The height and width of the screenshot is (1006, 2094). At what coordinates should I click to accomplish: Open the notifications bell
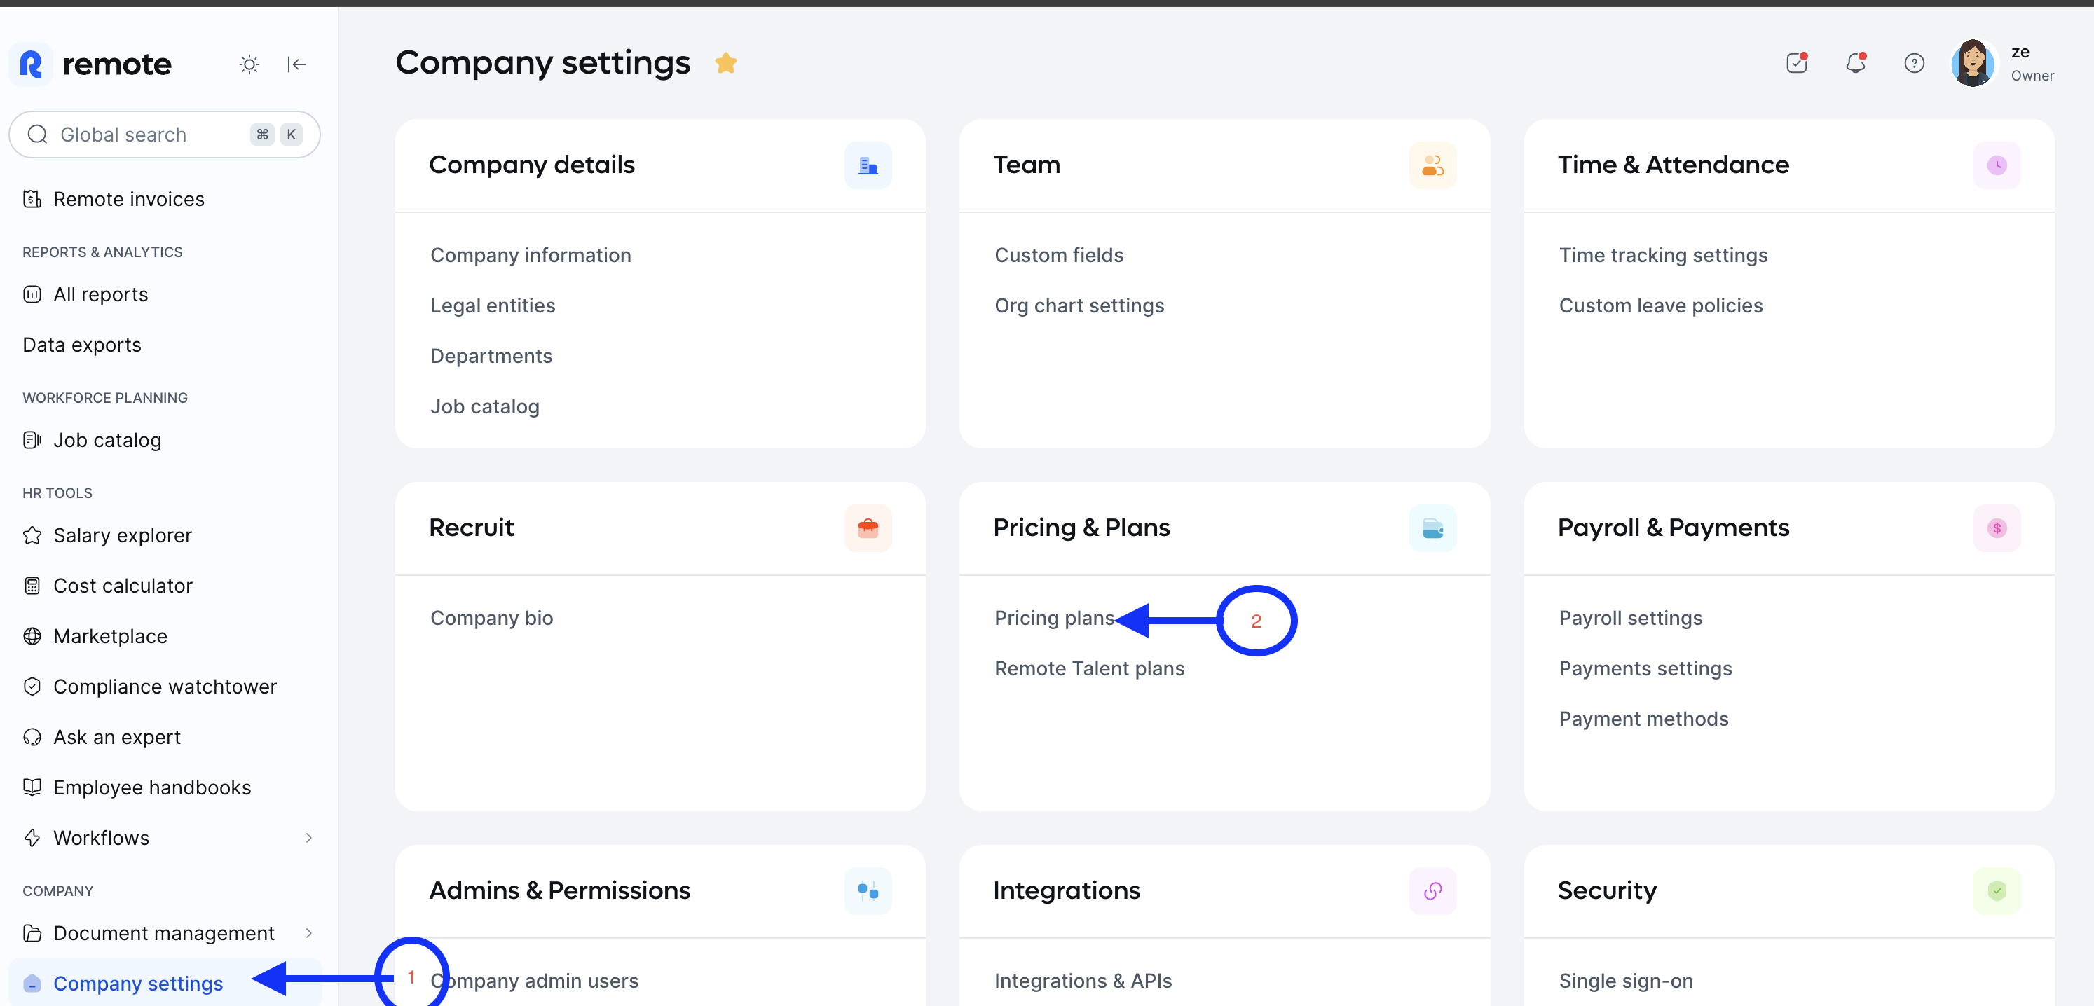point(1855,62)
